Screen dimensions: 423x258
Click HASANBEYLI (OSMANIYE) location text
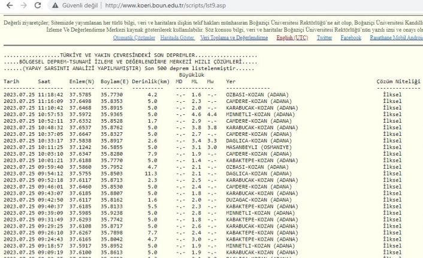click(259, 147)
